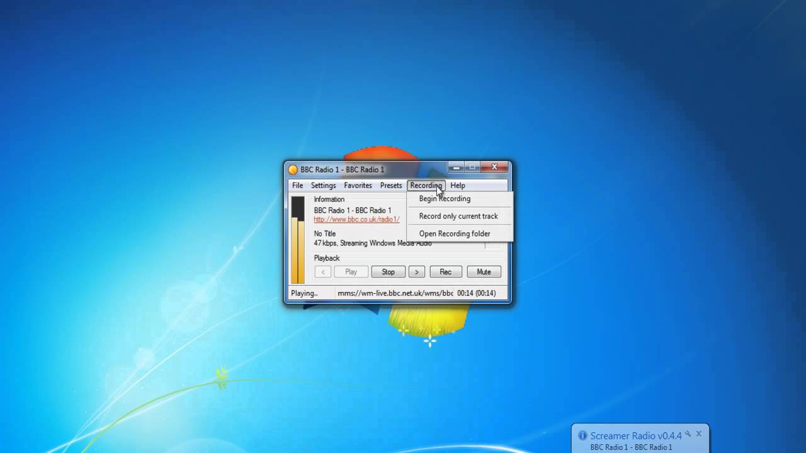Image resolution: width=806 pixels, height=453 pixels.
Task: Click the No Title track label
Action: (x=325, y=233)
